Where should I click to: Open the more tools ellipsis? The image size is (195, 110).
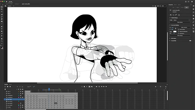pyautogui.click(x=2, y=43)
